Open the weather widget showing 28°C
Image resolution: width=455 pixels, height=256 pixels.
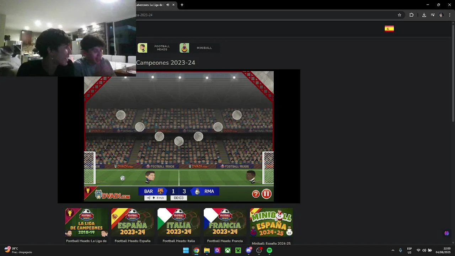click(x=18, y=250)
